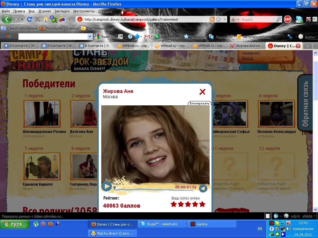The height and width of the screenshot is (238, 318).
Task: Click the Google Translate toolbar icon
Action: pyautogui.click(x=211, y=37)
